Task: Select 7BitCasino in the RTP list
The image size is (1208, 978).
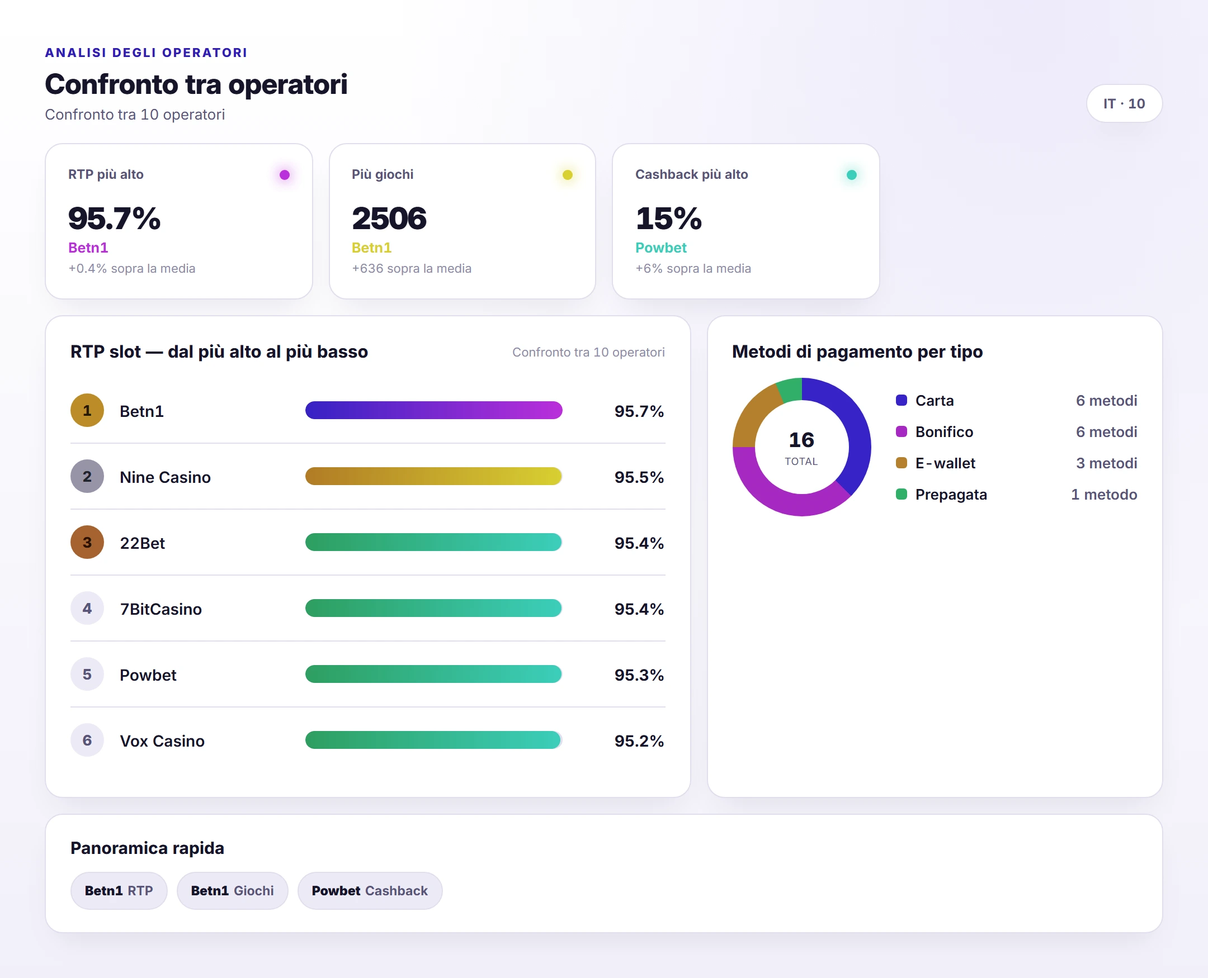Action: click(161, 609)
